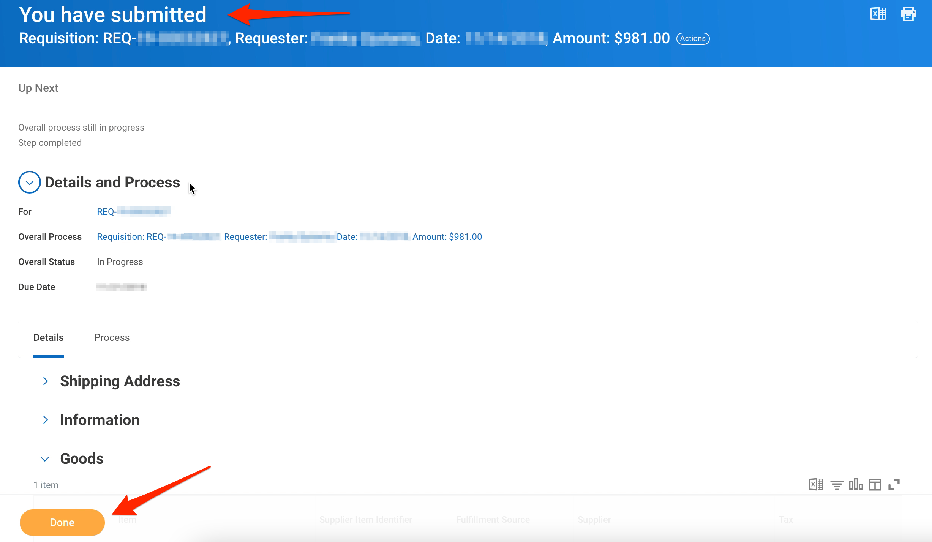
Task: Expand the Information section
Action: click(x=46, y=420)
